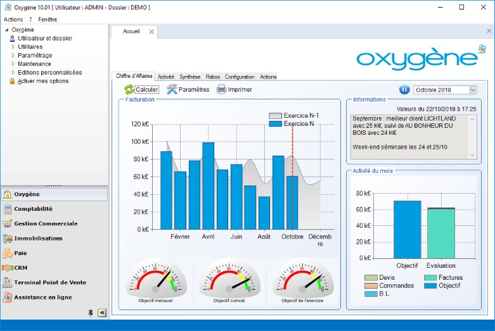Expand the Paramétrage tree node
The image size is (495, 331).
pyautogui.click(x=13, y=55)
